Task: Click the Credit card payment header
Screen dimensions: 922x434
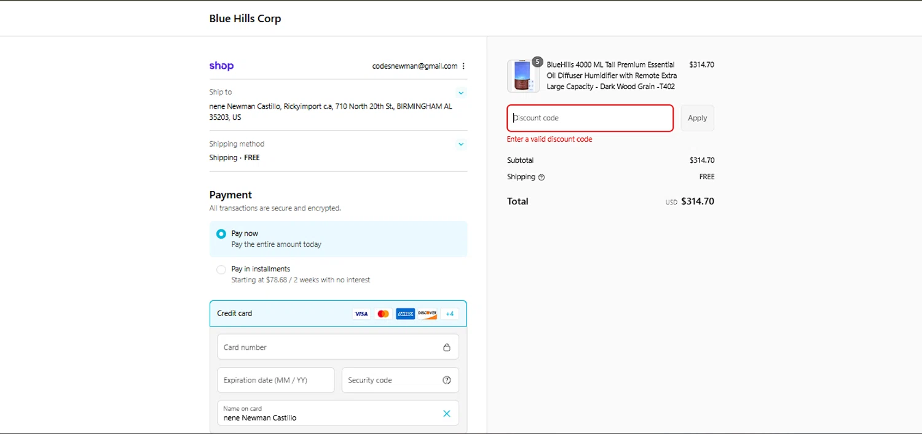Action: [x=338, y=313]
